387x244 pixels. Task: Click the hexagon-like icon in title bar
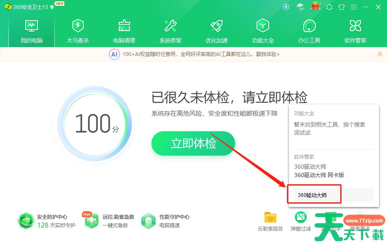tap(329, 7)
